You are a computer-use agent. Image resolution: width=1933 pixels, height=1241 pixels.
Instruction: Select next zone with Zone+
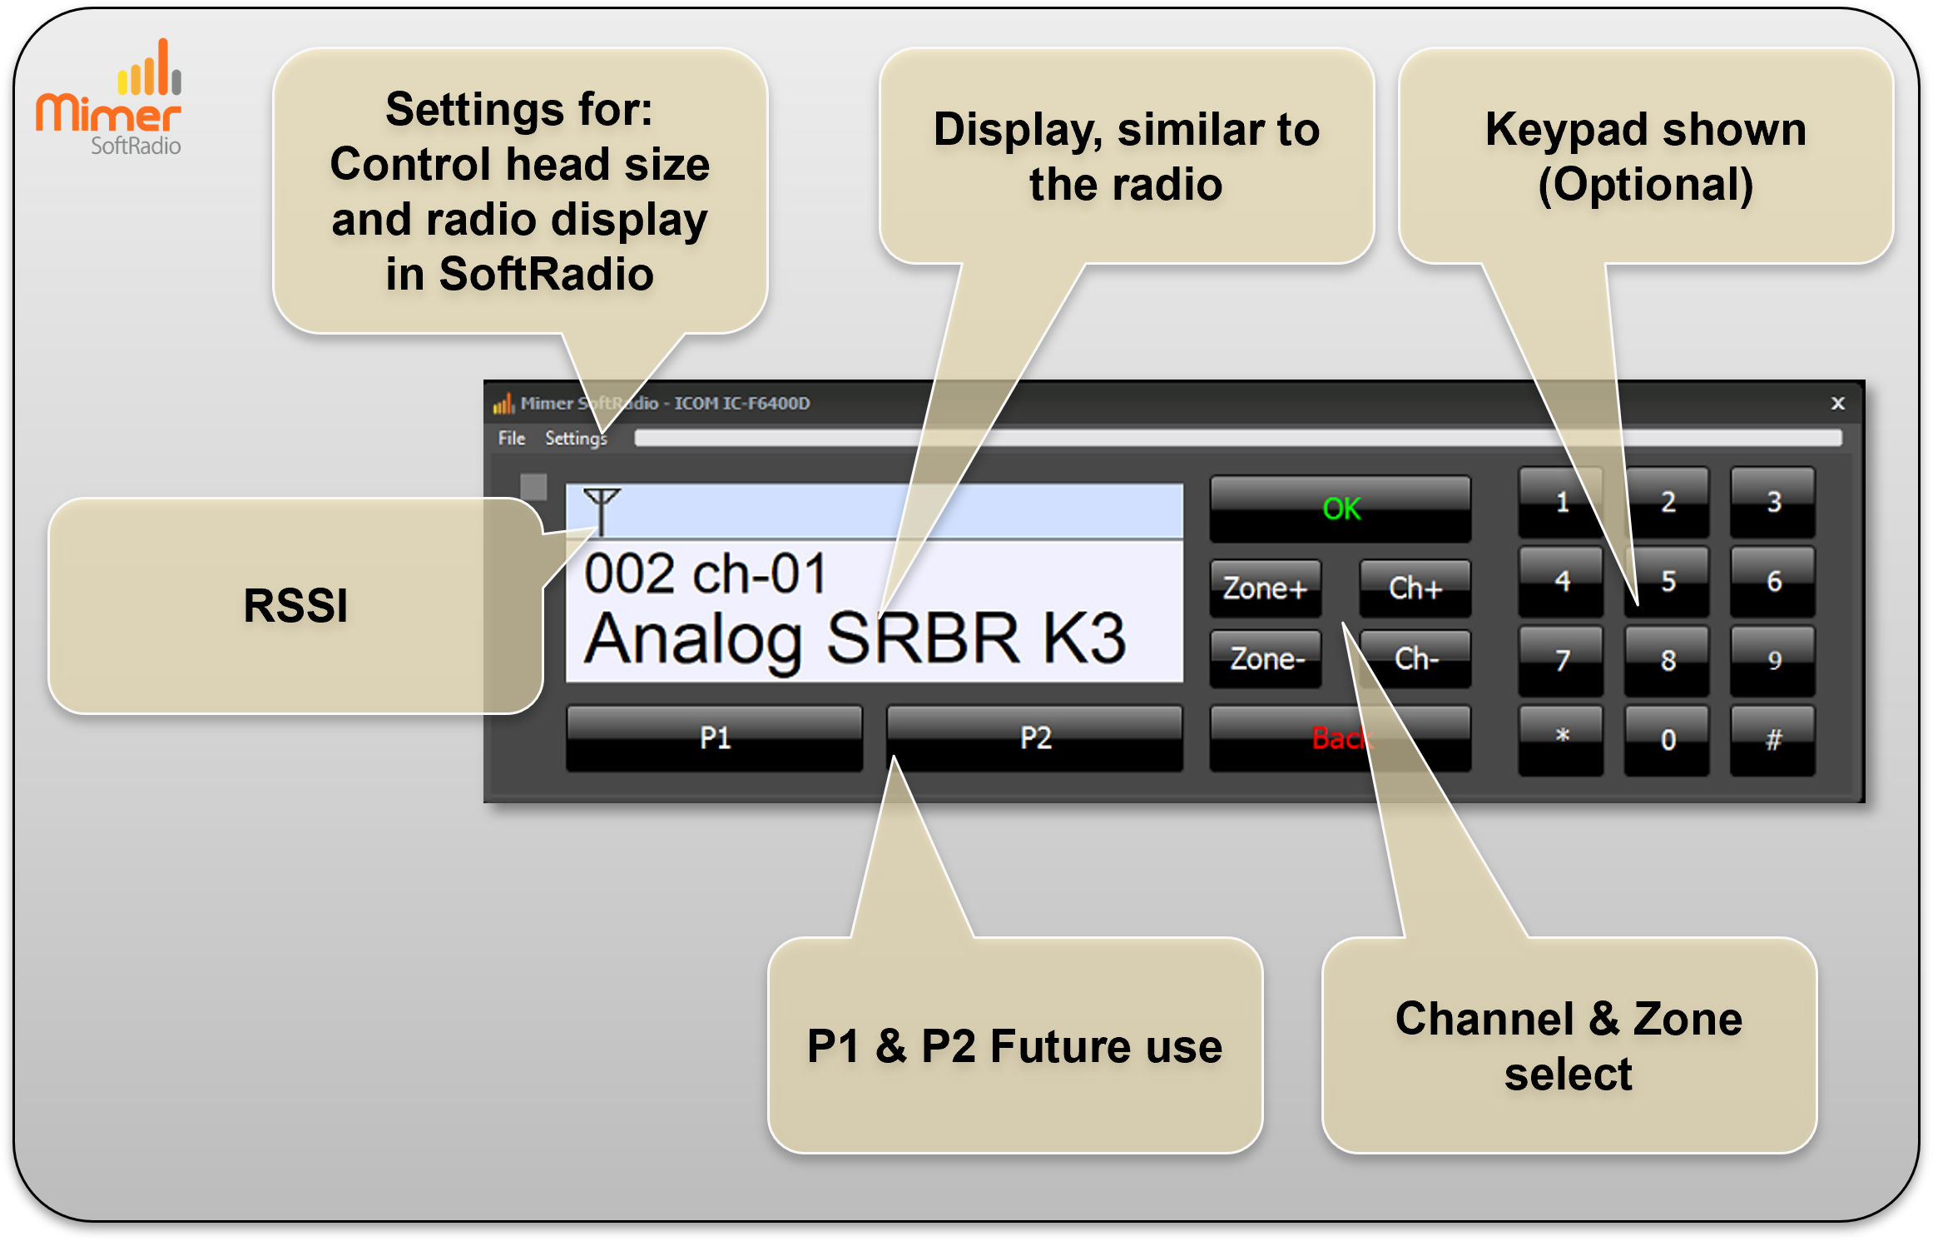coord(1265,588)
